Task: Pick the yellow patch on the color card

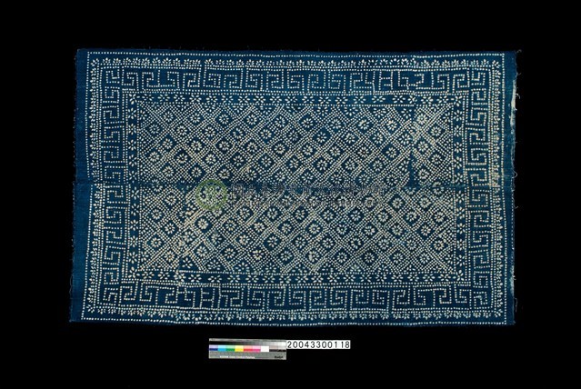Action: point(239,348)
